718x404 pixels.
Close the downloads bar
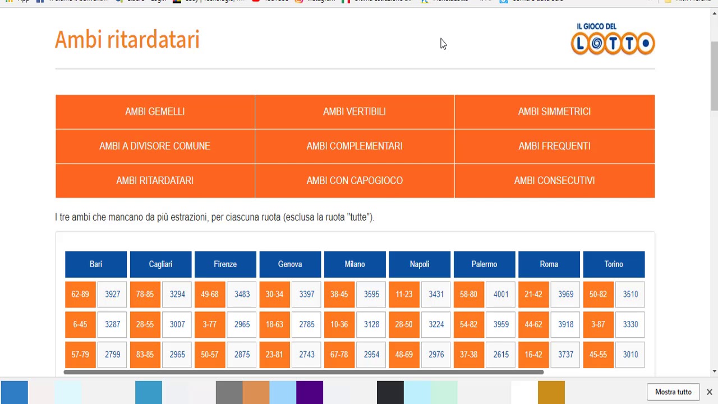(709, 392)
